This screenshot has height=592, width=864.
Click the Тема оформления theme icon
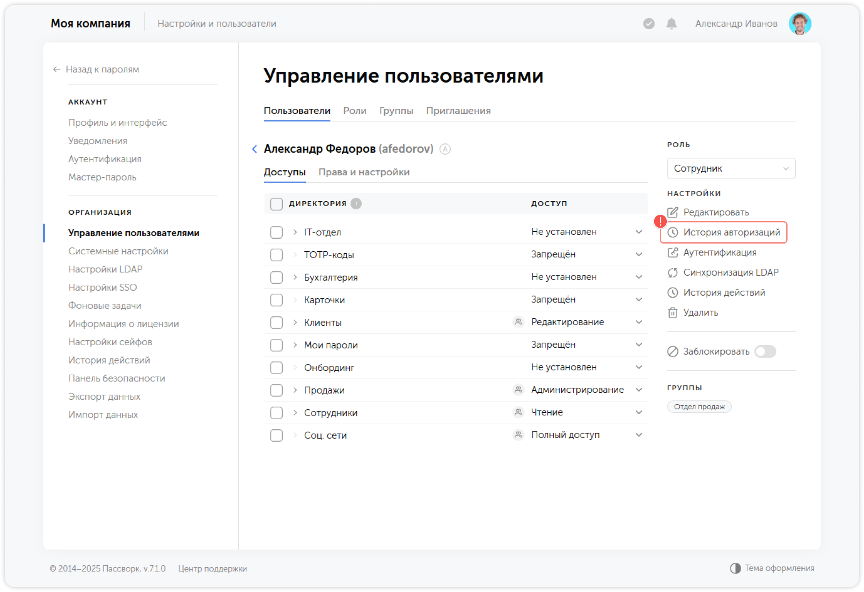pyautogui.click(x=735, y=568)
